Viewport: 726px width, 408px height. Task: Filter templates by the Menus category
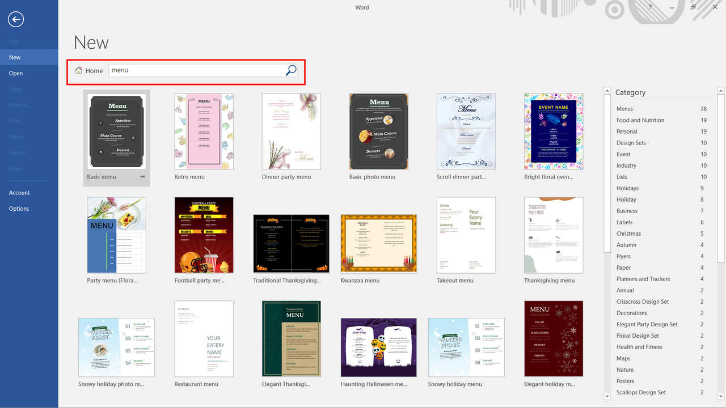click(624, 108)
